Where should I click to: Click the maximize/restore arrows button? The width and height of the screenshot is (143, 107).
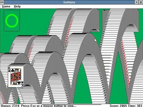tap(141, 2)
